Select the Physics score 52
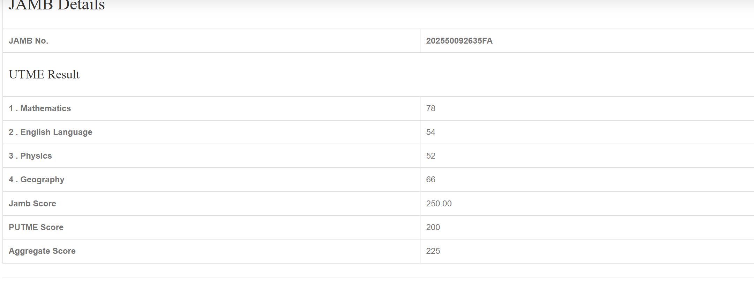The height and width of the screenshot is (289, 754). 431,156
